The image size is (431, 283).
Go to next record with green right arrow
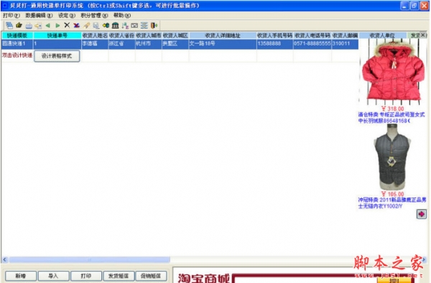pyautogui.click(x=57, y=26)
